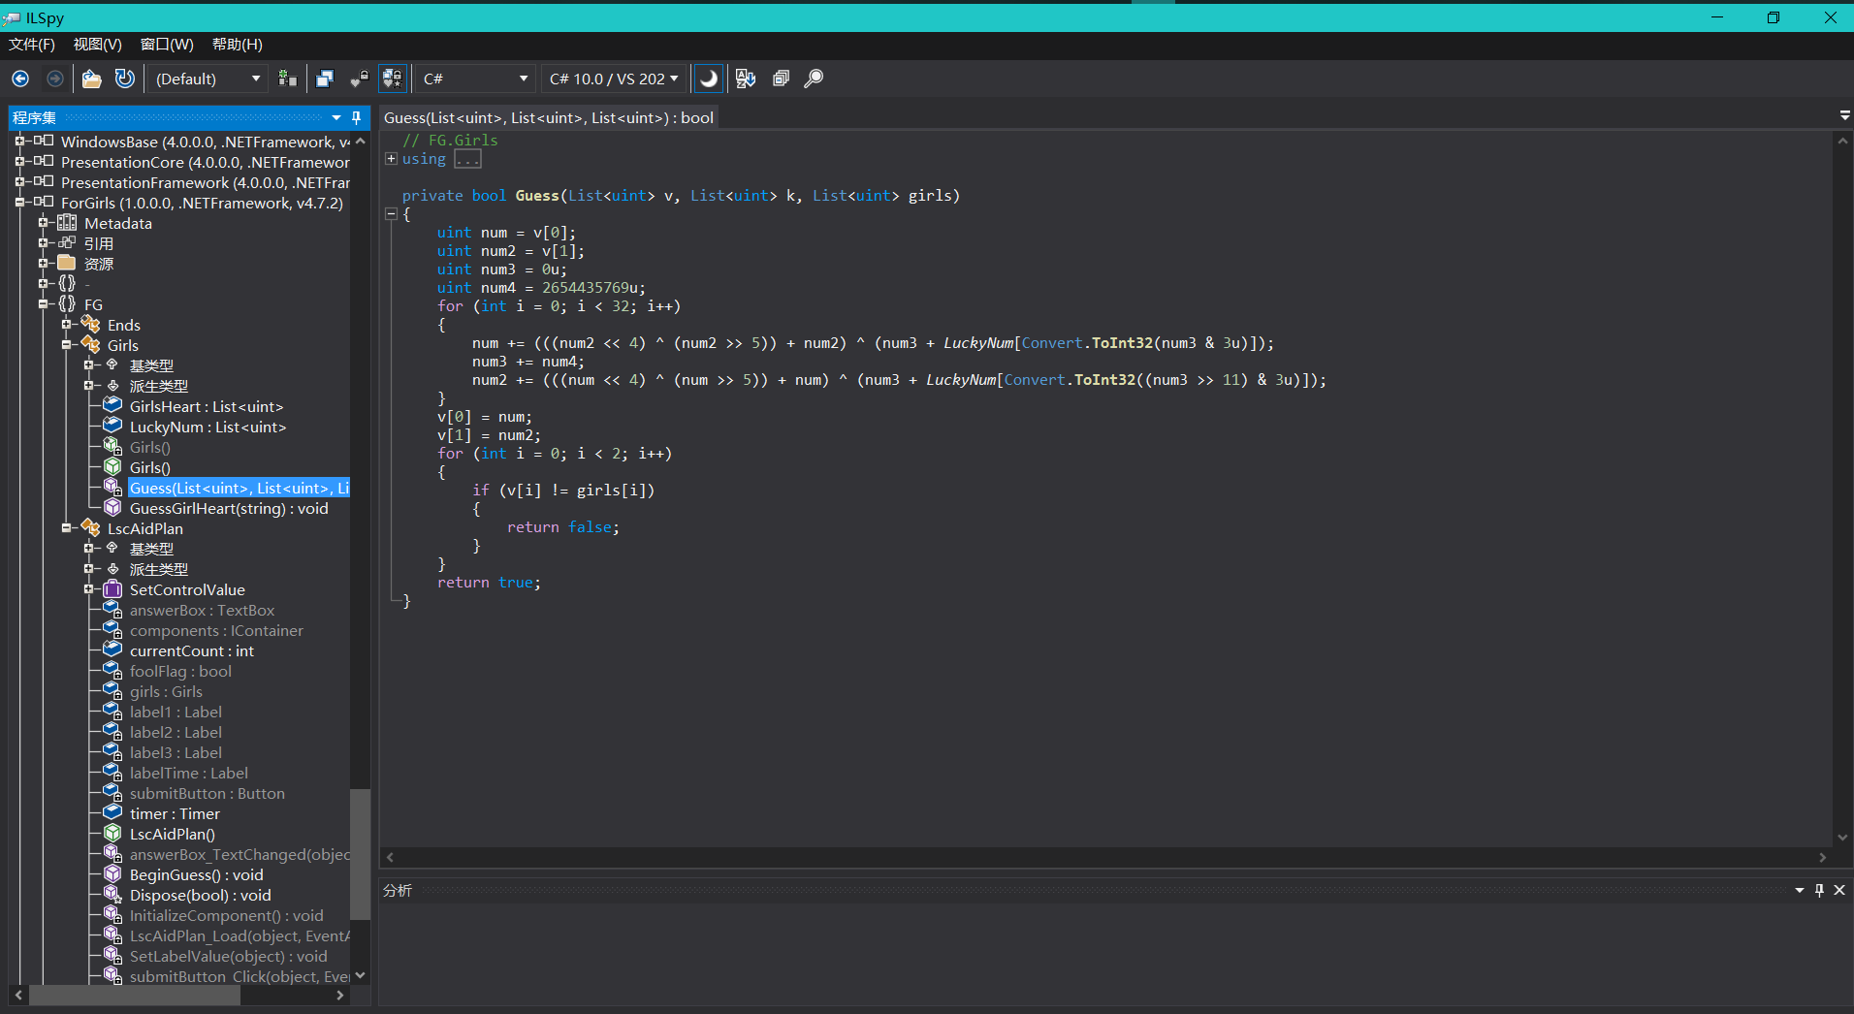This screenshot has height=1014, width=1854.
Task: Select the Dispose(bool) : void method
Action: pos(201,895)
